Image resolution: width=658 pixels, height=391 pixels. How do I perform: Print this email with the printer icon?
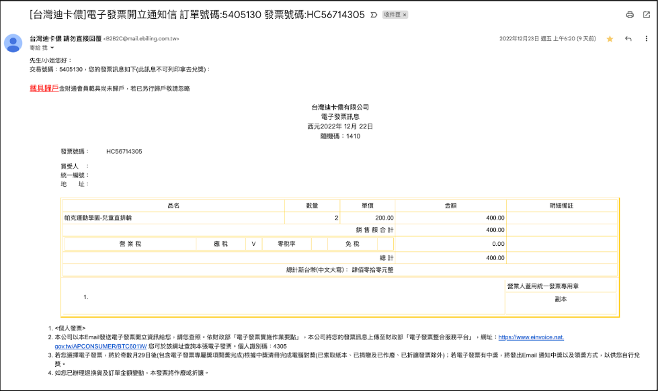630,15
